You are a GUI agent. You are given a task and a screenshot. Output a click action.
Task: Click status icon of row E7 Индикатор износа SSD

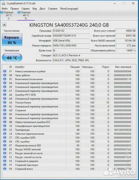coord(5,145)
